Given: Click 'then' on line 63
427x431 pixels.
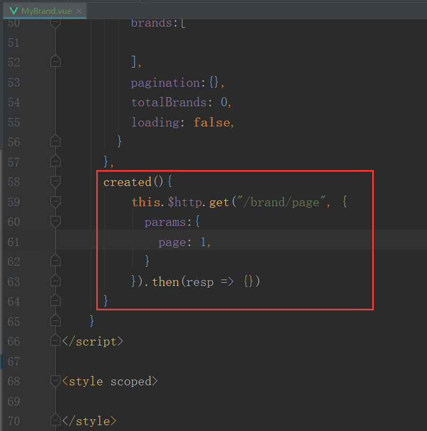Looking at the screenshot, I should [165, 282].
